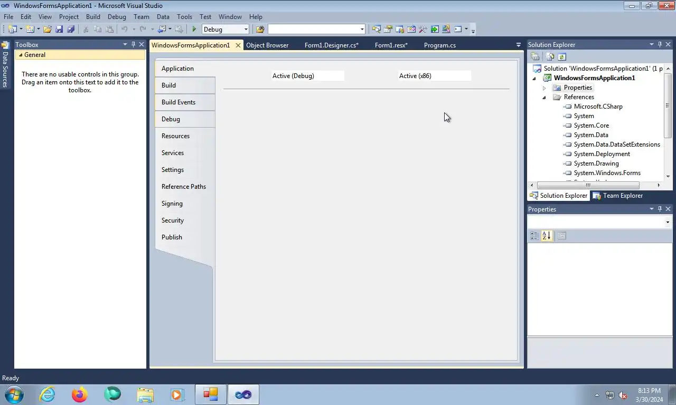Open the Debug solution configuration dropdown
Image resolution: width=676 pixels, height=405 pixels.
point(246,30)
